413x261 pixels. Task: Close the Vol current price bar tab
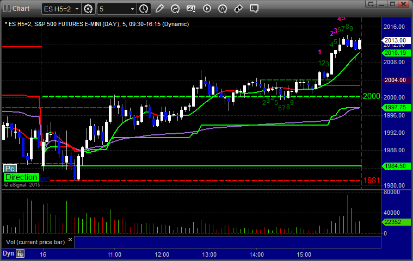70,240
